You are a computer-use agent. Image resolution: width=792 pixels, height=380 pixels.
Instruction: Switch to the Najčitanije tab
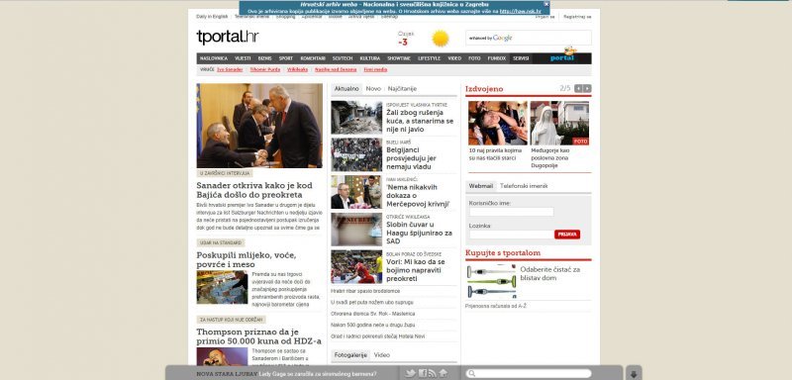click(402, 89)
